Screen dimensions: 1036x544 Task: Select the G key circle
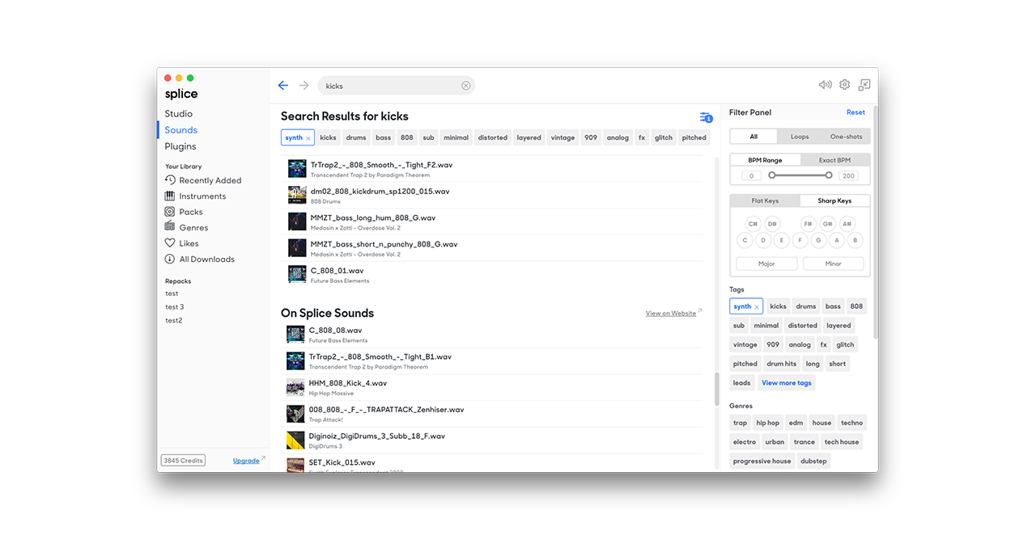click(x=818, y=240)
